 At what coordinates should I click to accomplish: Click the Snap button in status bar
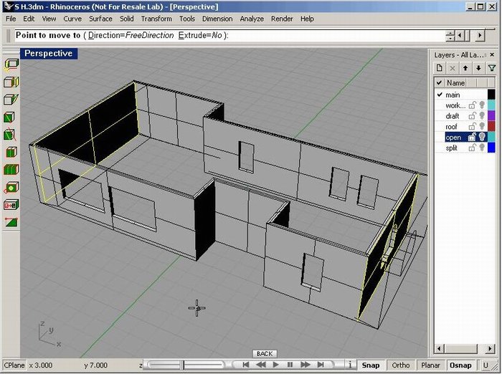pyautogui.click(x=371, y=365)
